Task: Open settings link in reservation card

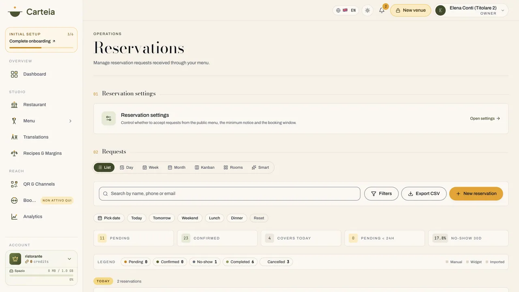Action: click(485, 118)
